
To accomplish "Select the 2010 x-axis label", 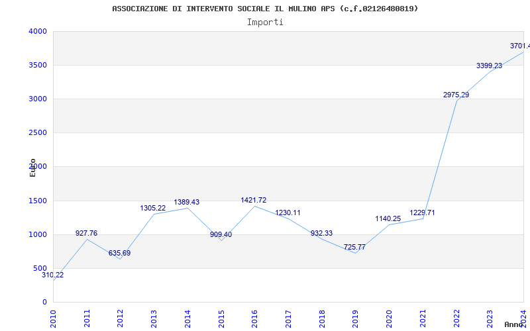I will tap(53, 318).
